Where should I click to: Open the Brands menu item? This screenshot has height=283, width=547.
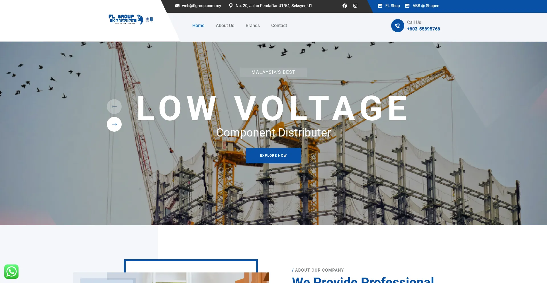coord(253,25)
